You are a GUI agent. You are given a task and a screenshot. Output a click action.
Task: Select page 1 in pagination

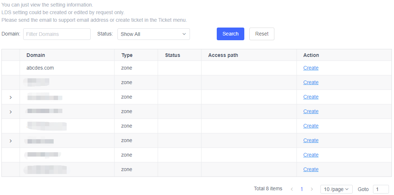click(x=302, y=189)
